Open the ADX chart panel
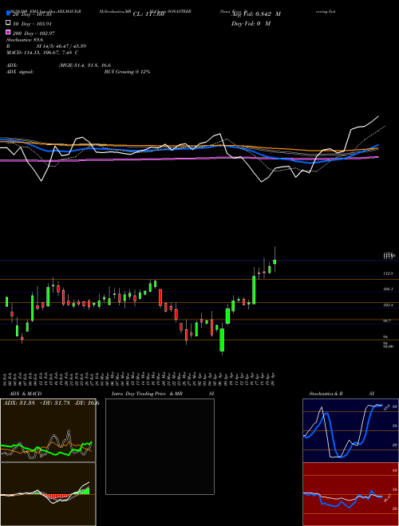399x526 pixels. (x=48, y=430)
